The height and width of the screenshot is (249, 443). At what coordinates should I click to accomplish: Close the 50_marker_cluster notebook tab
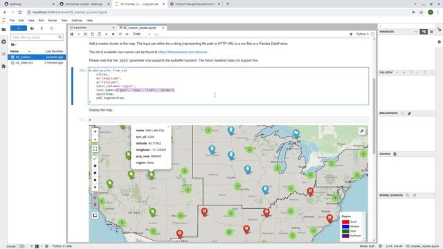pyautogui.click(x=163, y=28)
